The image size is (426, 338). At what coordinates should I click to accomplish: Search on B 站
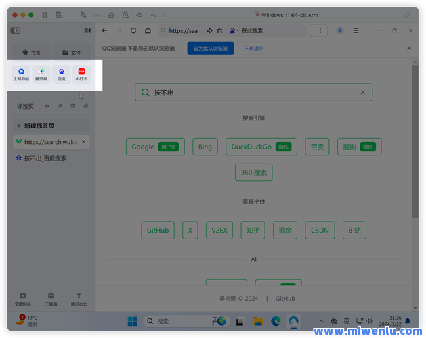point(354,231)
